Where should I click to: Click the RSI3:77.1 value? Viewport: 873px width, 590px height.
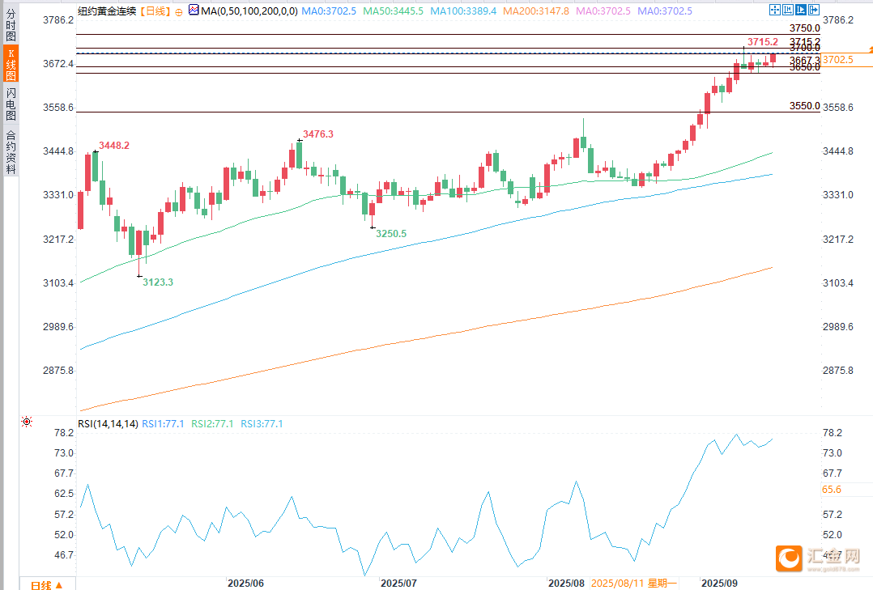(262, 424)
